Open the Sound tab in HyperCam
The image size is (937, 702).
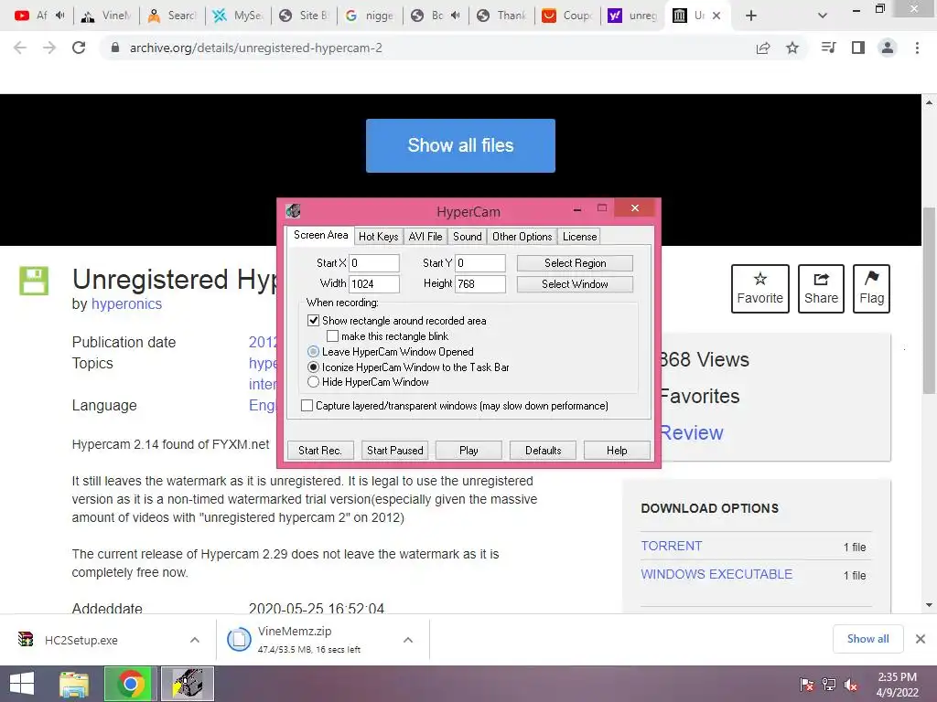point(468,237)
